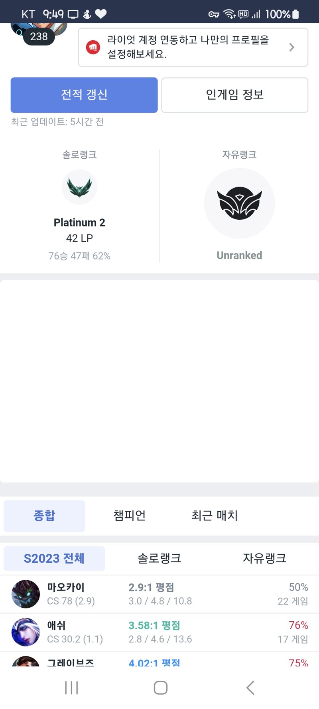Open the 마오카이 champion stats row

click(159, 594)
